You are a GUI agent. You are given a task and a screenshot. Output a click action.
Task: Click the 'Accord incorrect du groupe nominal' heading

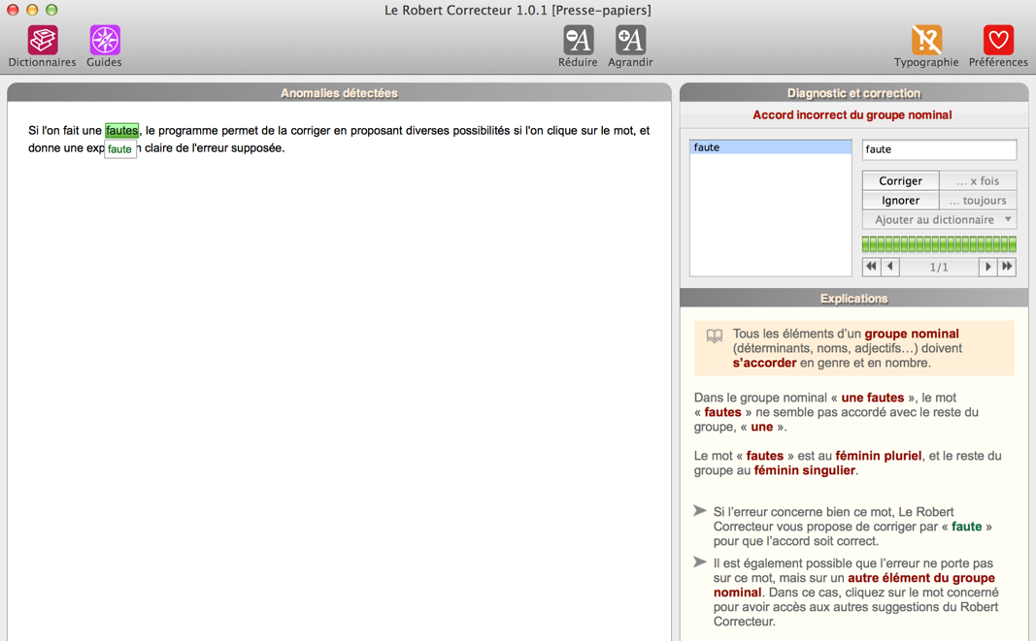click(x=852, y=114)
